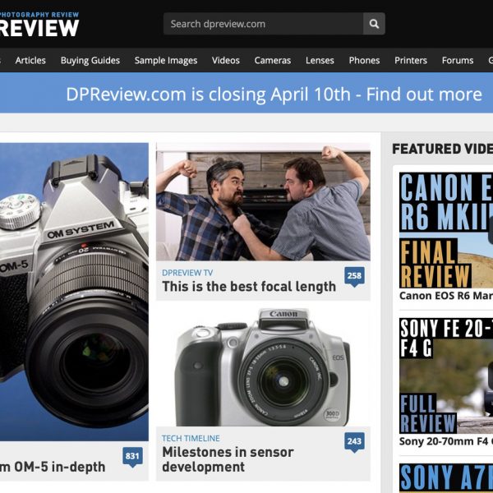The image size is (493, 493).
Task: Play the Canon EOS R6 MkII final review video
Action: [446, 230]
